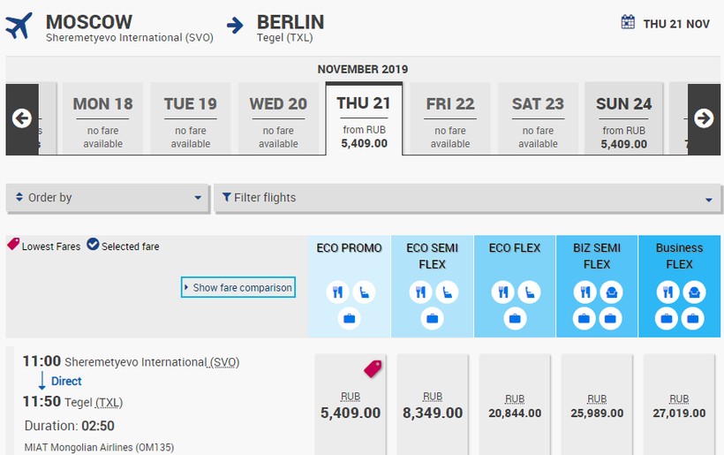
Task: Expand the Filter flights panel
Action: pos(467,198)
